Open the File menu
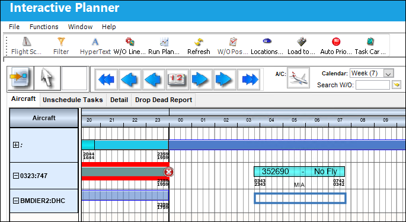The width and height of the screenshot is (406, 222). point(14,27)
